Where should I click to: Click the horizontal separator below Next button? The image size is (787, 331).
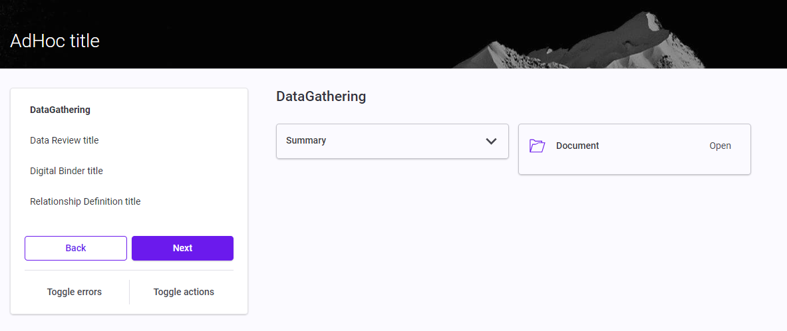click(x=129, y=271)
